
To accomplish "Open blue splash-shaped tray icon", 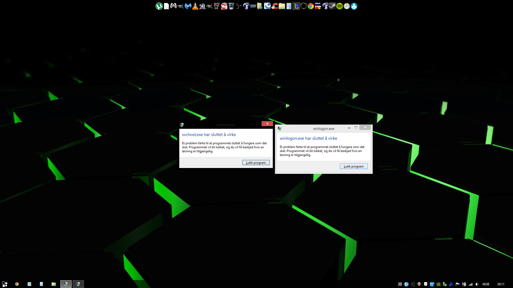I will (451, 284).
